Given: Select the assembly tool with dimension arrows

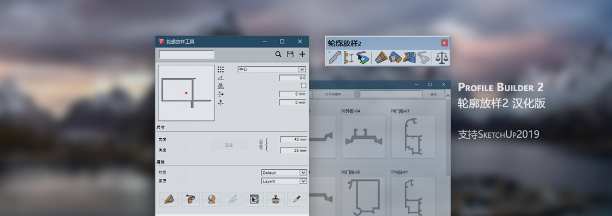Looking at the screenshot, I should point(349,58).
